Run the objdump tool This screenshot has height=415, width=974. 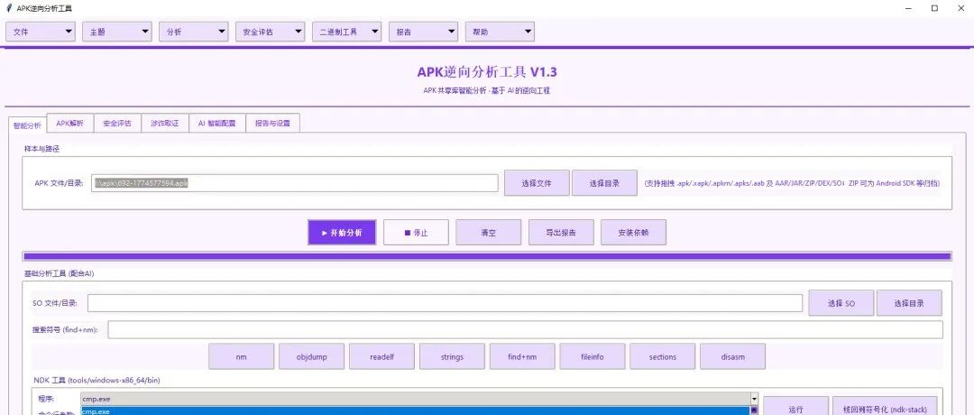pyautogui.click(x=312, y=356)
